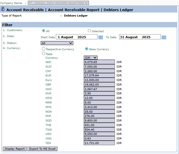The width and height of the screenshot is (179, 154).
Task: Select Respective Currency radio option
Action: (x=44, y=49)
